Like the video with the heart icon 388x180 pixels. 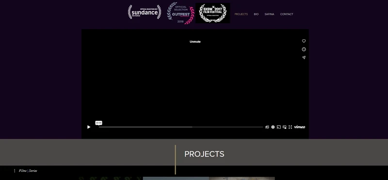(304, 41)
